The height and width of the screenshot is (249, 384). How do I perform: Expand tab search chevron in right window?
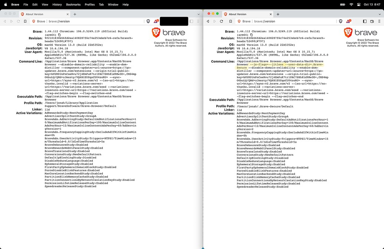[380, 14]
